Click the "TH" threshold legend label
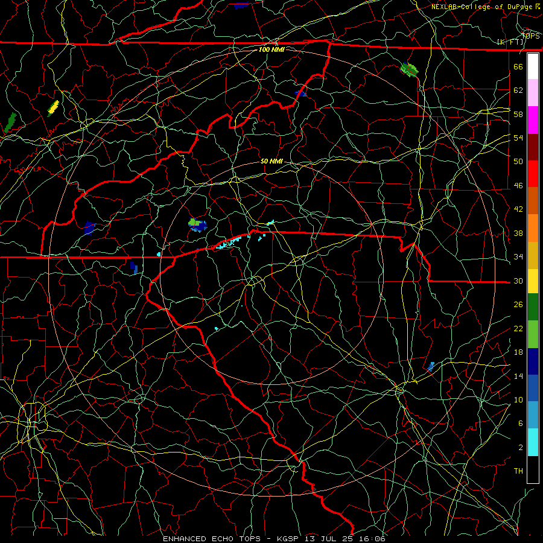 518,471
